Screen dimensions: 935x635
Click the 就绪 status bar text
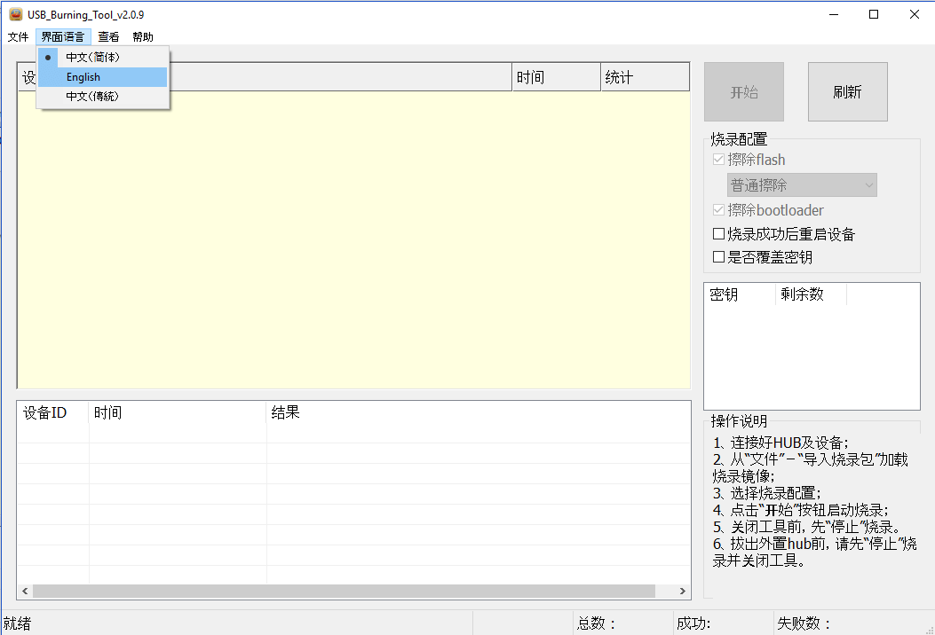pos(17,623)
